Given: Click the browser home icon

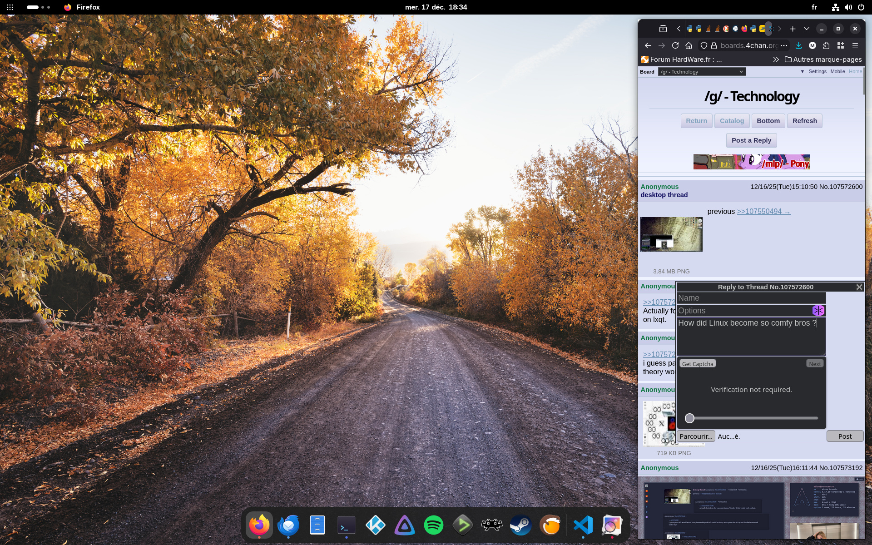Looking at the screenshot, I should coord(689,45).
